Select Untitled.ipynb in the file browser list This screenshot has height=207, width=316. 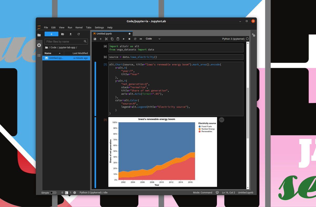point(56,58)
